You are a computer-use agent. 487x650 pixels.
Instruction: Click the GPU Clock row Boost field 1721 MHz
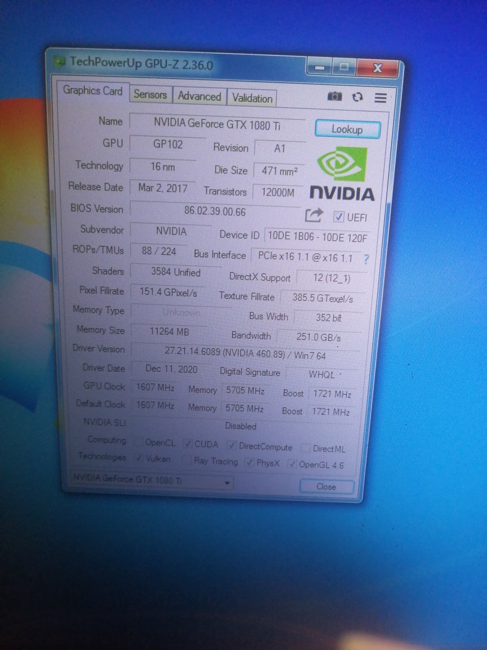332,394
